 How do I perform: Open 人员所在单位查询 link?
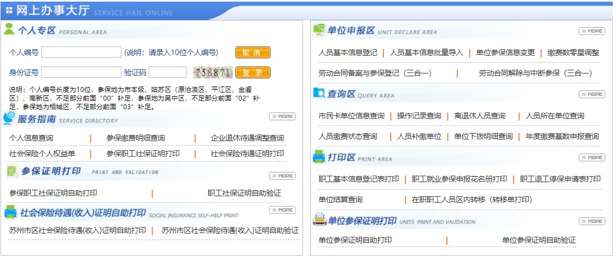click(x=555, y=116)
